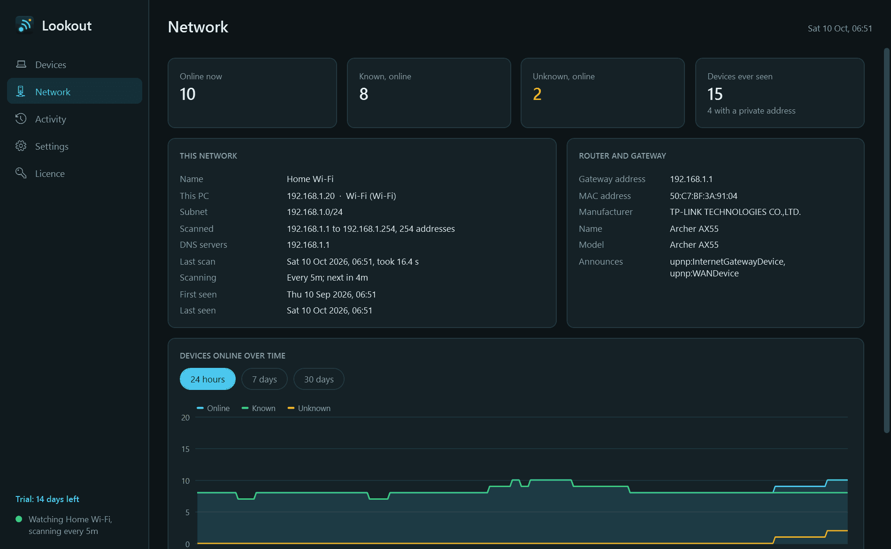Click the page vertical scrollbar
This screenshot has height=549, width=891.
pyautogui.click(x=887, y=240)
